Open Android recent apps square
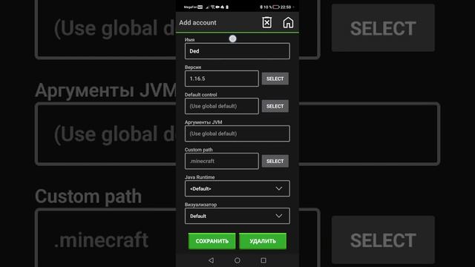 [x=263, y=260]
